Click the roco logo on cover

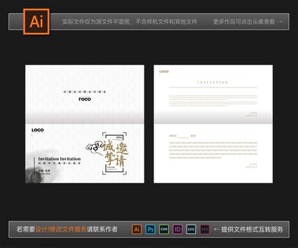(85, 99)
